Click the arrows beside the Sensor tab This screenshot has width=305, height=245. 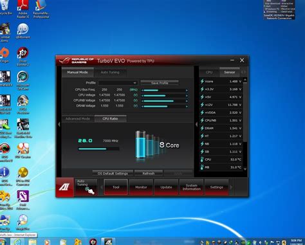pyautogui.click(x=243, y=72)
